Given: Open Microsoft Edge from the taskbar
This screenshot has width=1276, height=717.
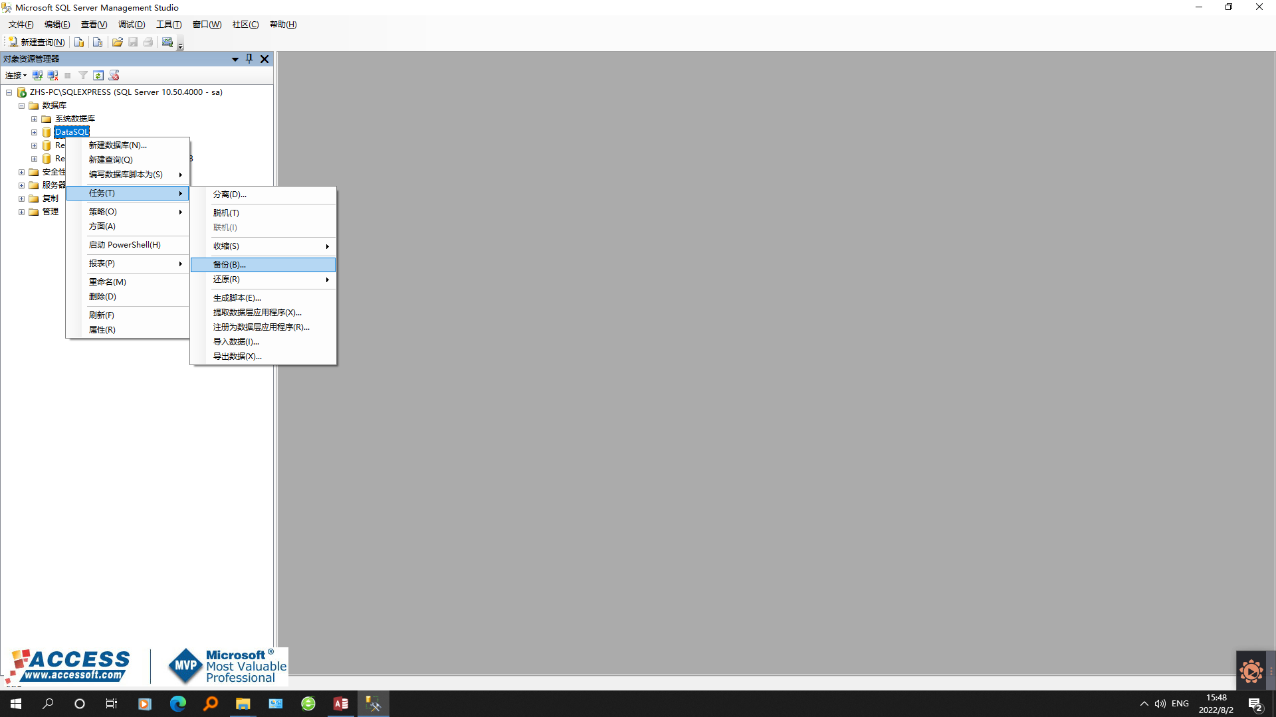Looking at the screenshot, I should pyautogui.click(x=177, y=704).
